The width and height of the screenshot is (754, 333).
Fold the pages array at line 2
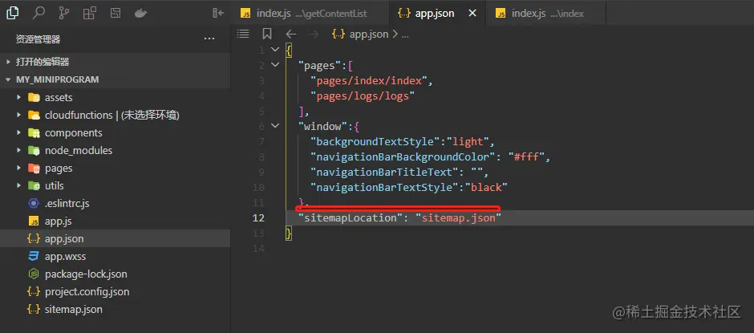click(275, 65)
